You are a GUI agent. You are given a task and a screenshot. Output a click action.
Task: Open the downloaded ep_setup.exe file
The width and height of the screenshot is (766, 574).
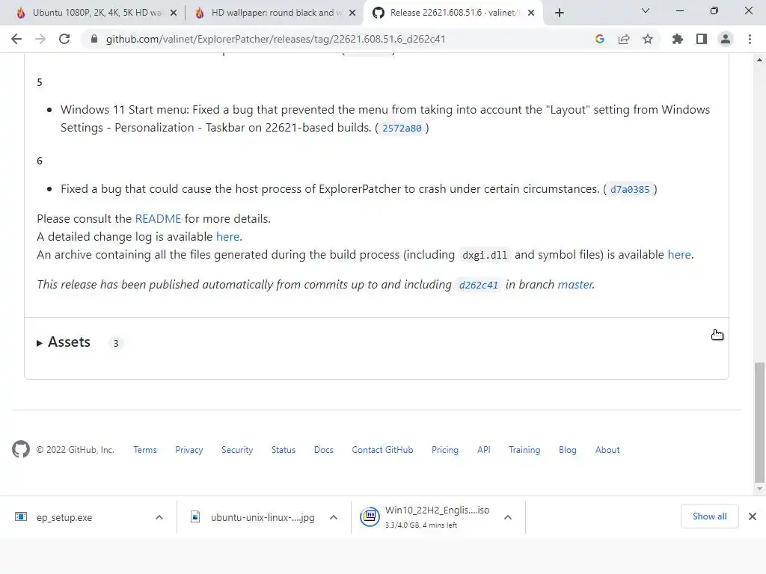(x=64, y=517)
